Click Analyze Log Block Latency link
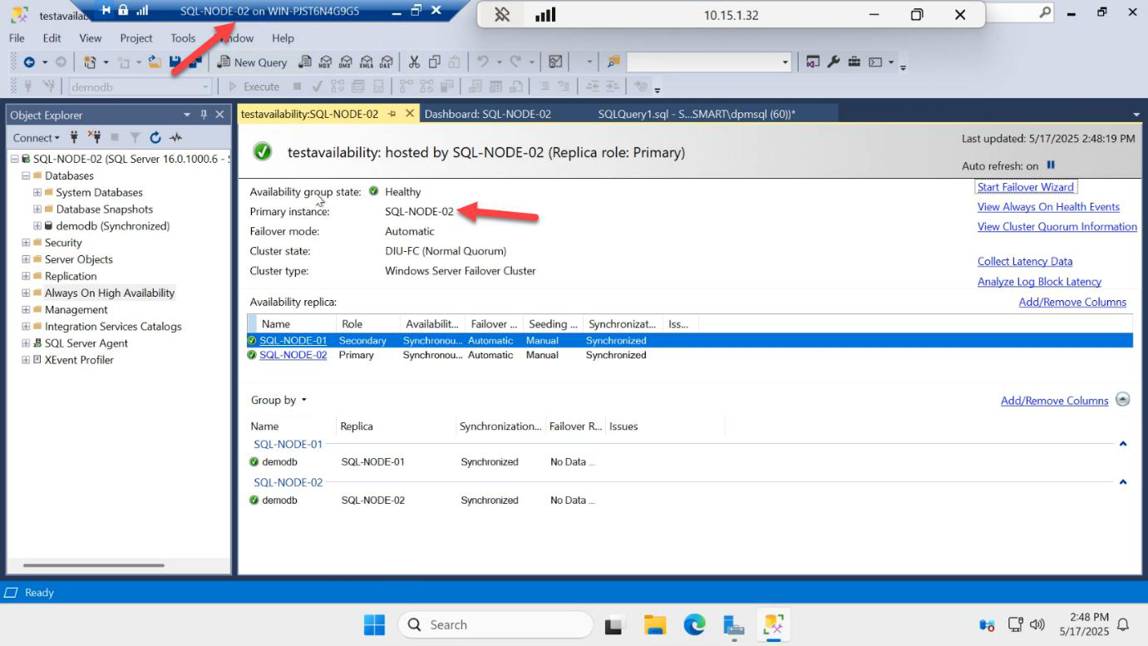Viewport: 1148px width, 646px height. tap(1039, 282)
